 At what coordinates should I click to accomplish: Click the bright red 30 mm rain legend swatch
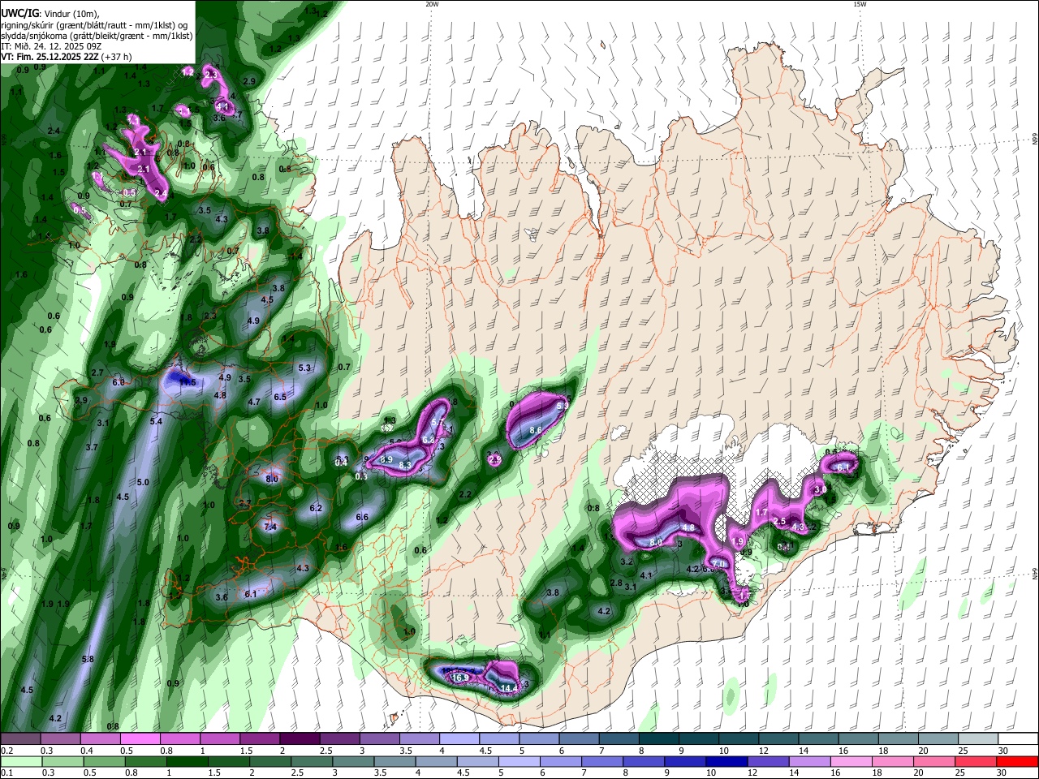point(1016,762)
